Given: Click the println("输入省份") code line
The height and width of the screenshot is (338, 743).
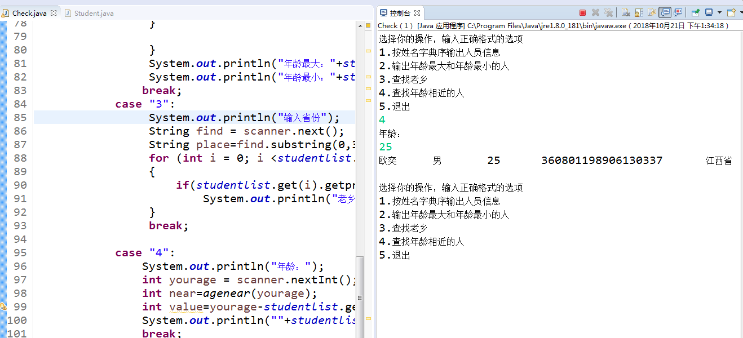Looking at the screenshot, I should click(x=244, y=118).
